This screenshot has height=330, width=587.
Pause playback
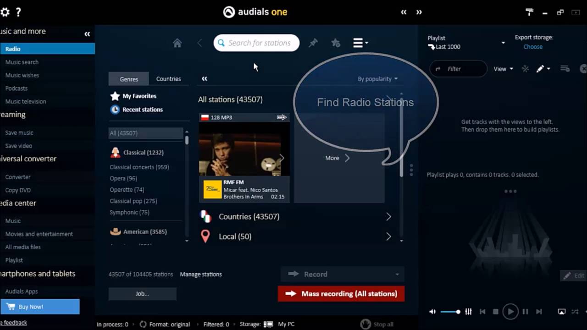coord(526,312)
